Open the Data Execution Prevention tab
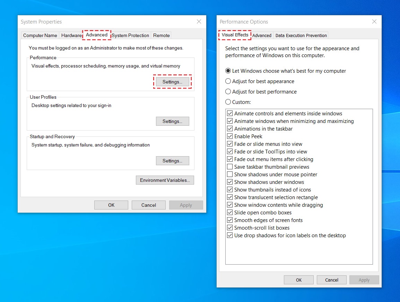Screen dimensions: 400x302 (301, 35)
